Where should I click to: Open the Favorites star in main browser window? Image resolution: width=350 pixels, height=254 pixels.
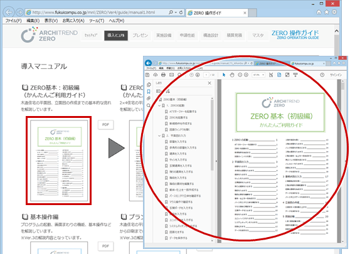pyautogui.click(x=327, y=13)
